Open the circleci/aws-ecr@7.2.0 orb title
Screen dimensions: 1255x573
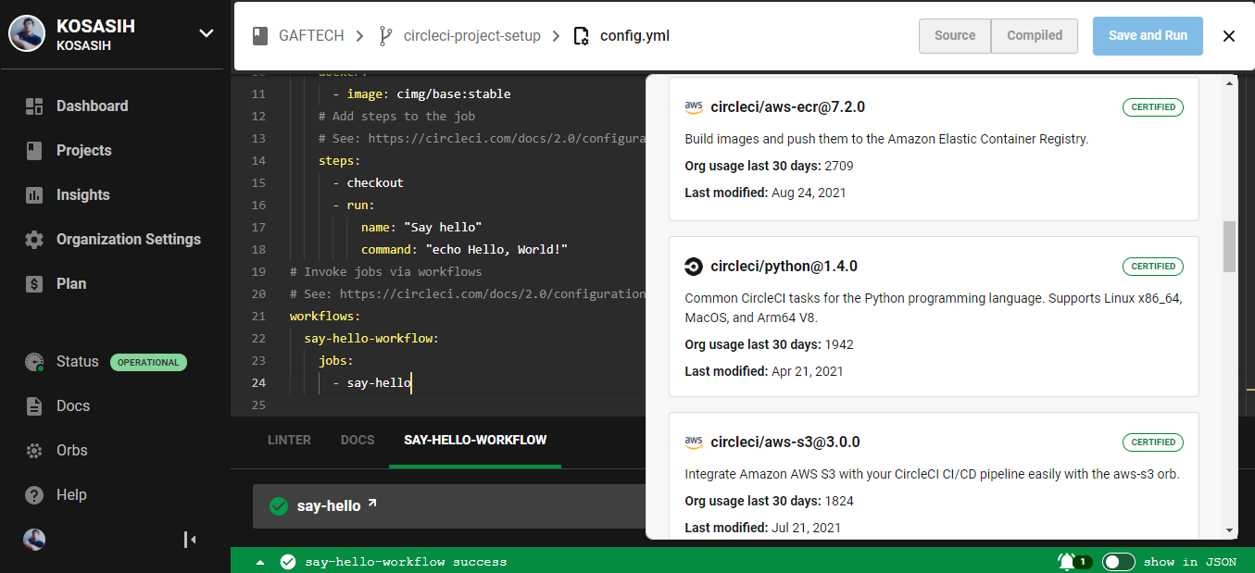click(x=787, y=106)
